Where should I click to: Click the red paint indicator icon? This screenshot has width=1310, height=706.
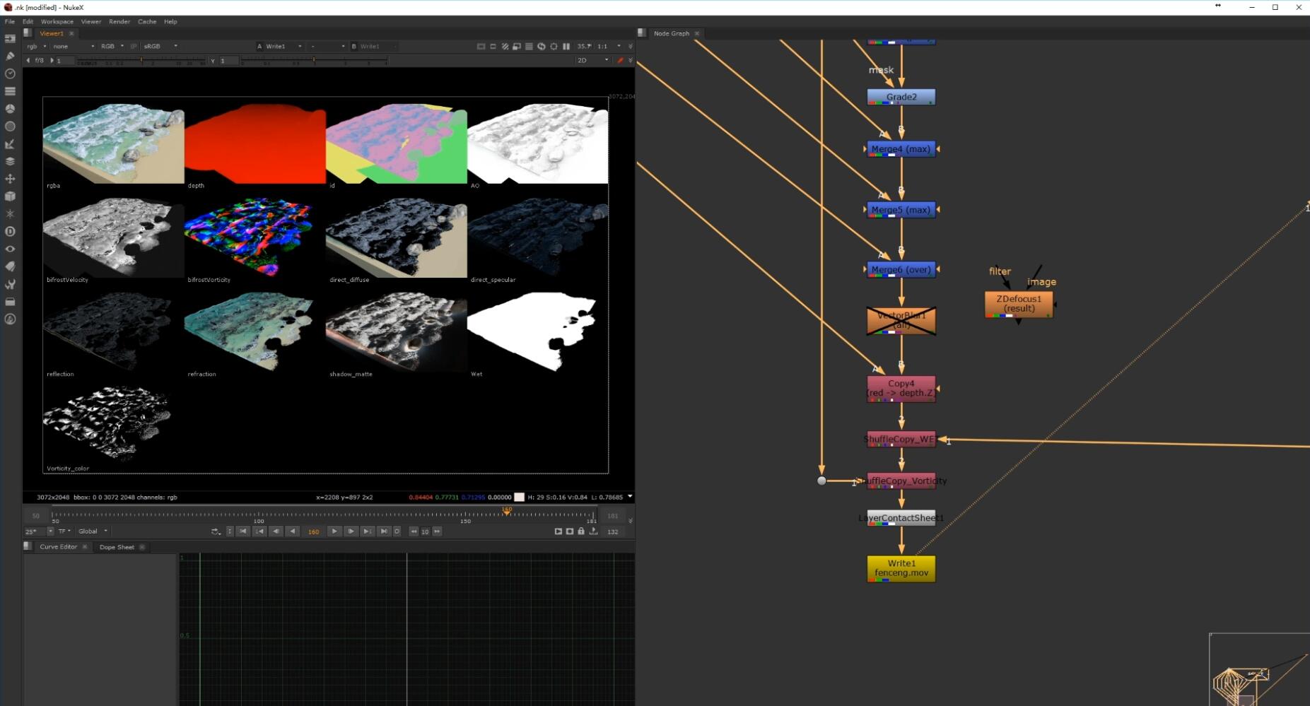[620, 60]
